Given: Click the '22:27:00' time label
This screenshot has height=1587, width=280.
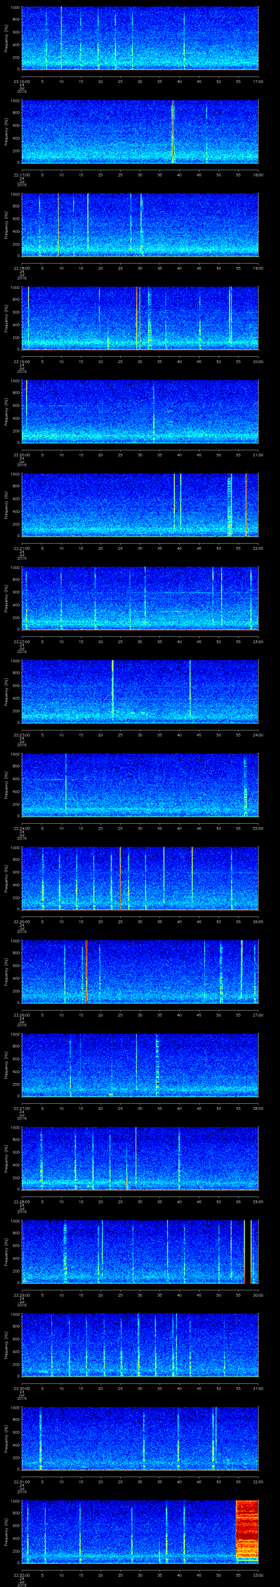Looking at the screenshot, I should [22, 1108].
